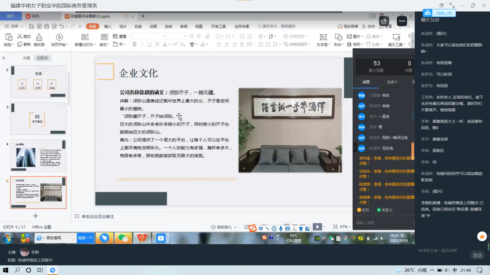Select the Italic formatting icon
The height and width of the screenshot is (275, 490).
point(142,44)
